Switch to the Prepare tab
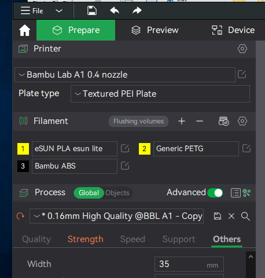 click(x=76, y=30)
